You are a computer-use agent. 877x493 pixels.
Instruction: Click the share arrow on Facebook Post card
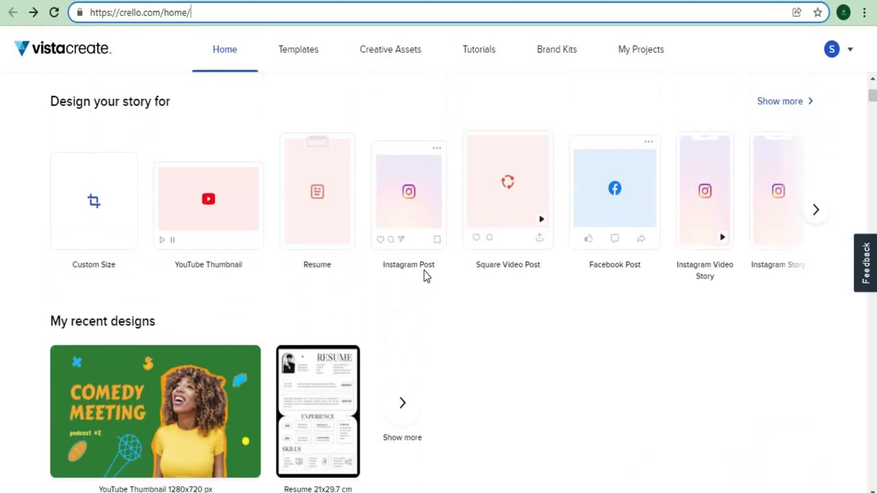[x=641, y=238]
